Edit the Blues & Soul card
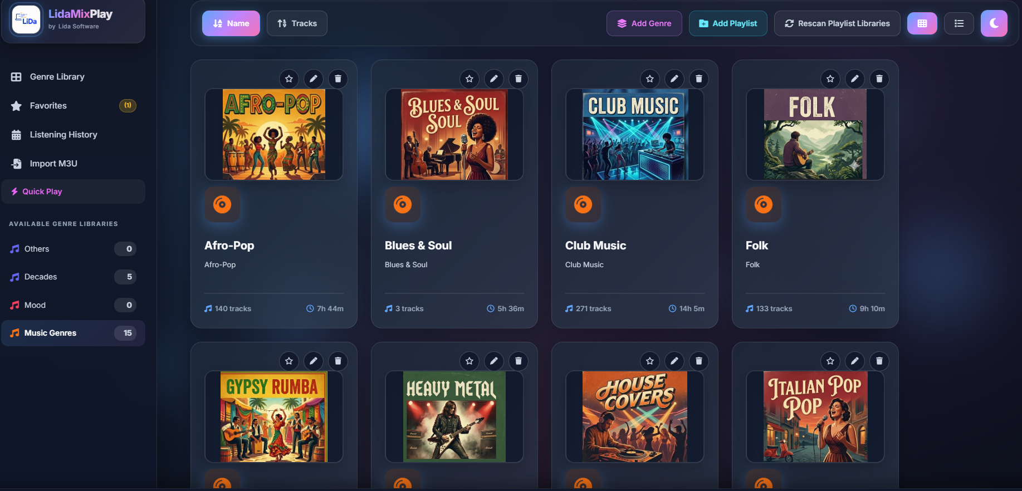1022x491 pixels. pyautogui.click(x=494, y=79)
